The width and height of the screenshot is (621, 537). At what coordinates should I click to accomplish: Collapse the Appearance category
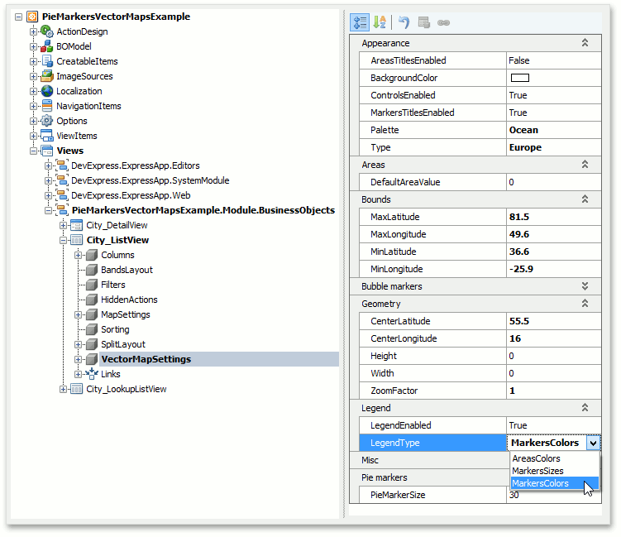point(585,43)
